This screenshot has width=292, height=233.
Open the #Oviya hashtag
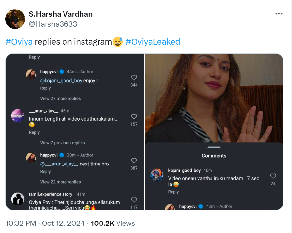coord(19,42)
